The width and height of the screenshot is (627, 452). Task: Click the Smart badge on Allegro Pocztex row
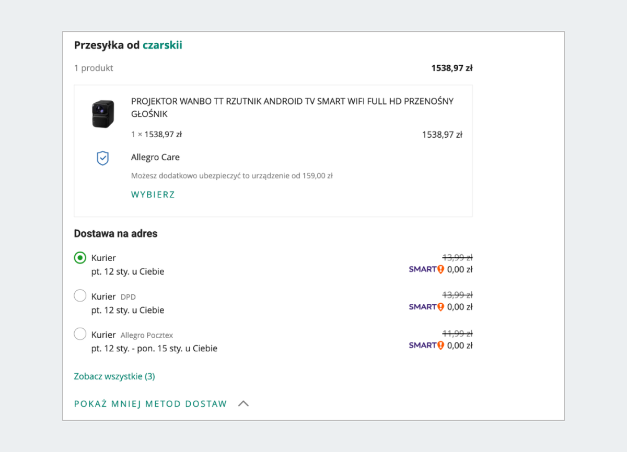pyautogui.click(x=426, y=345)
